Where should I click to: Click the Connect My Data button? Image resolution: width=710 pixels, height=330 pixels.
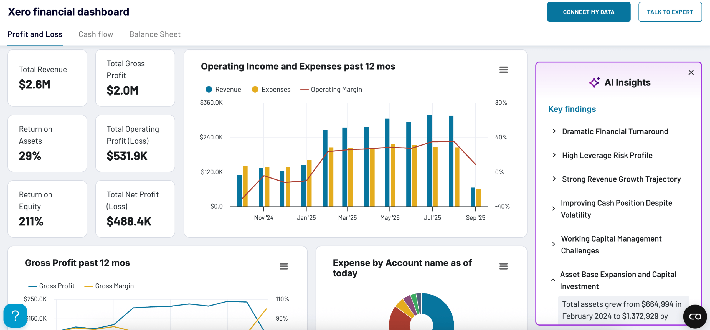(x=589, y=12)
